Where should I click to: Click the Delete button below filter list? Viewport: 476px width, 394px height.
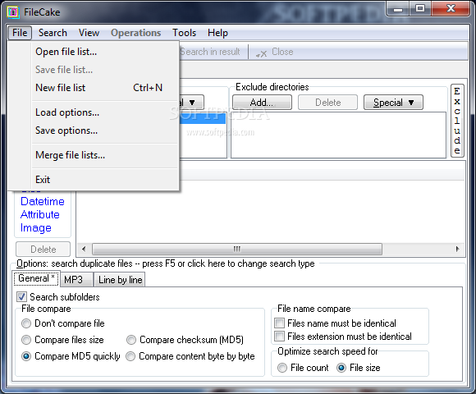(x=43, y=250)
